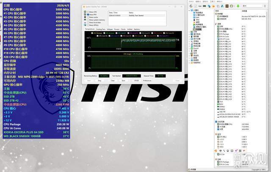Enable the Stress GPU(s) checkbox

click(88, 25)
